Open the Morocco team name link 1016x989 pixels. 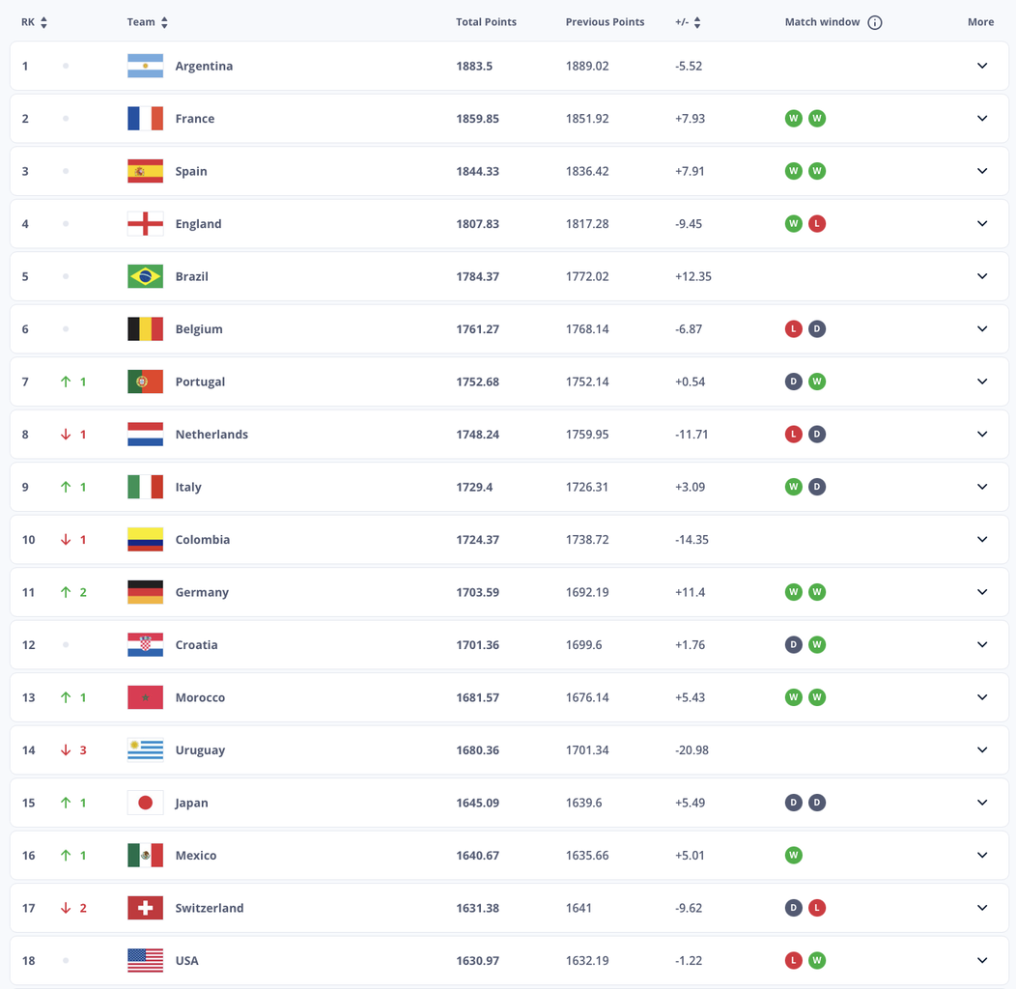point(200,698)
